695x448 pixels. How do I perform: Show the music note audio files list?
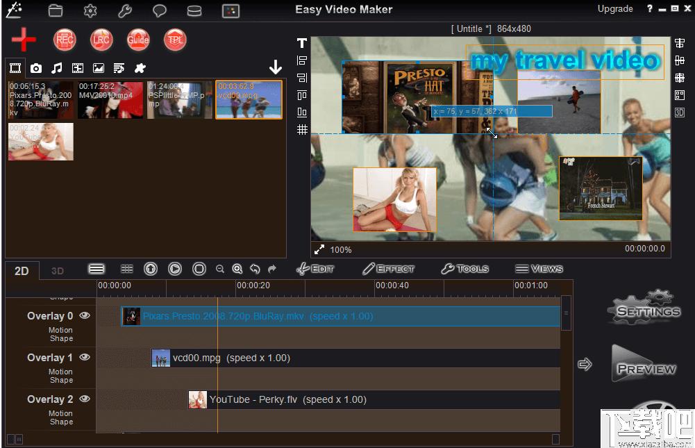(x=57, y=67)
